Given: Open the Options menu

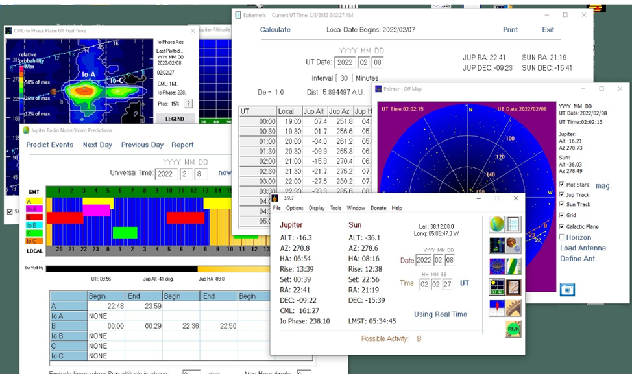Looking at the screenshot, I should pyautogui.click(x=295, y=208).
